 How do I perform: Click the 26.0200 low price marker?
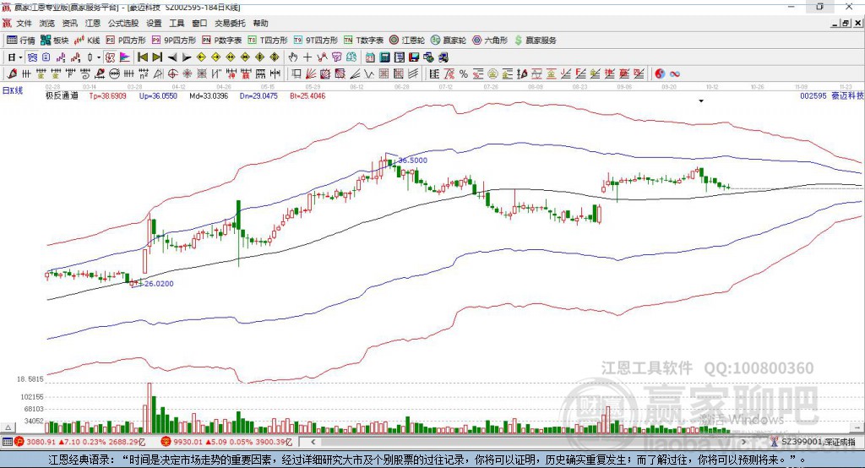(x=159, y=283)
